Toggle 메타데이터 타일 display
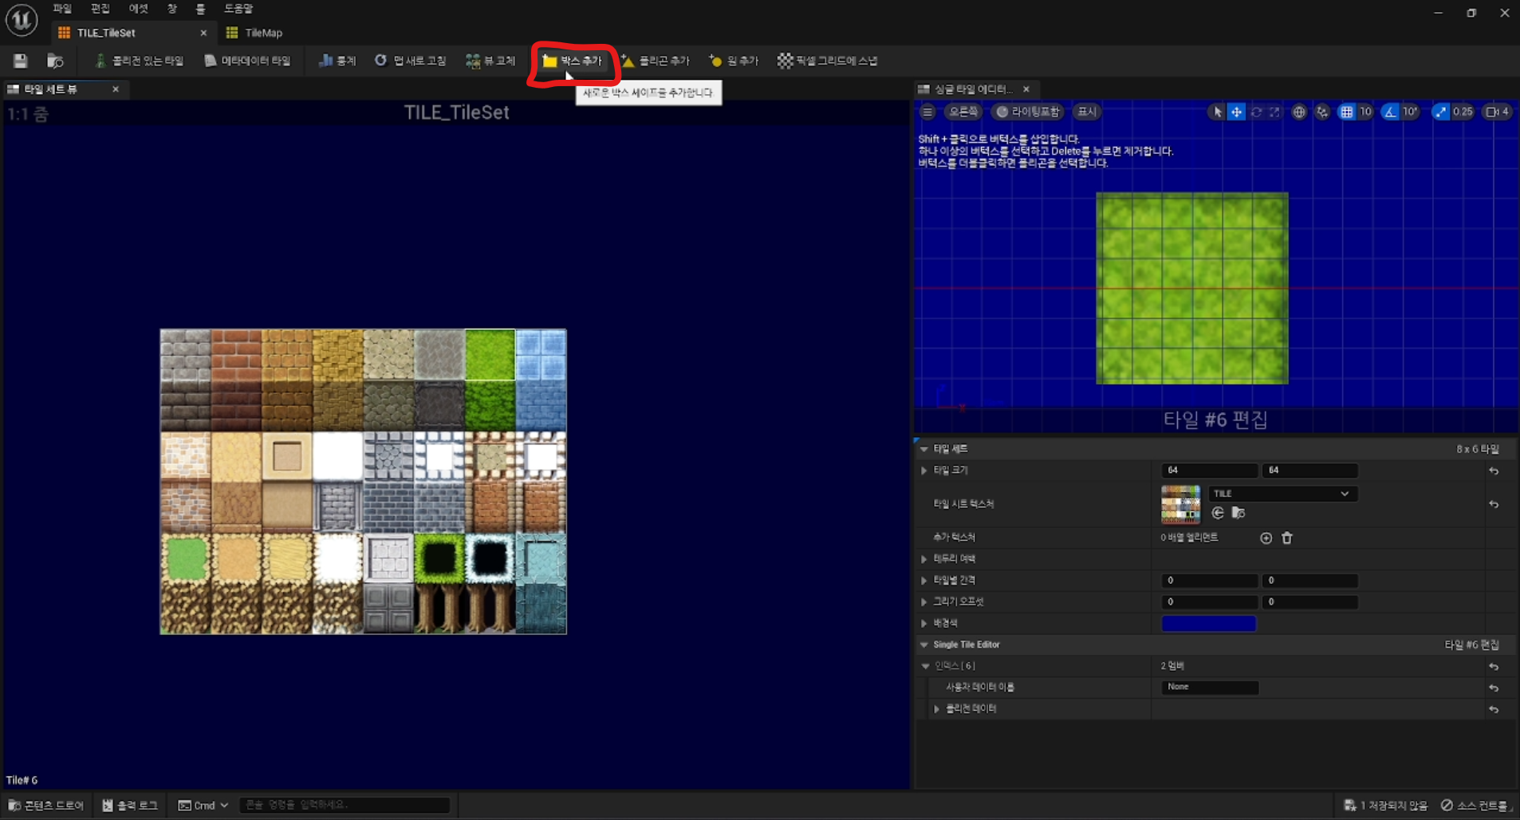Image resolution: width=1520 pixels, height=820 pixels. pyautogui.click(x=248, y=61)
